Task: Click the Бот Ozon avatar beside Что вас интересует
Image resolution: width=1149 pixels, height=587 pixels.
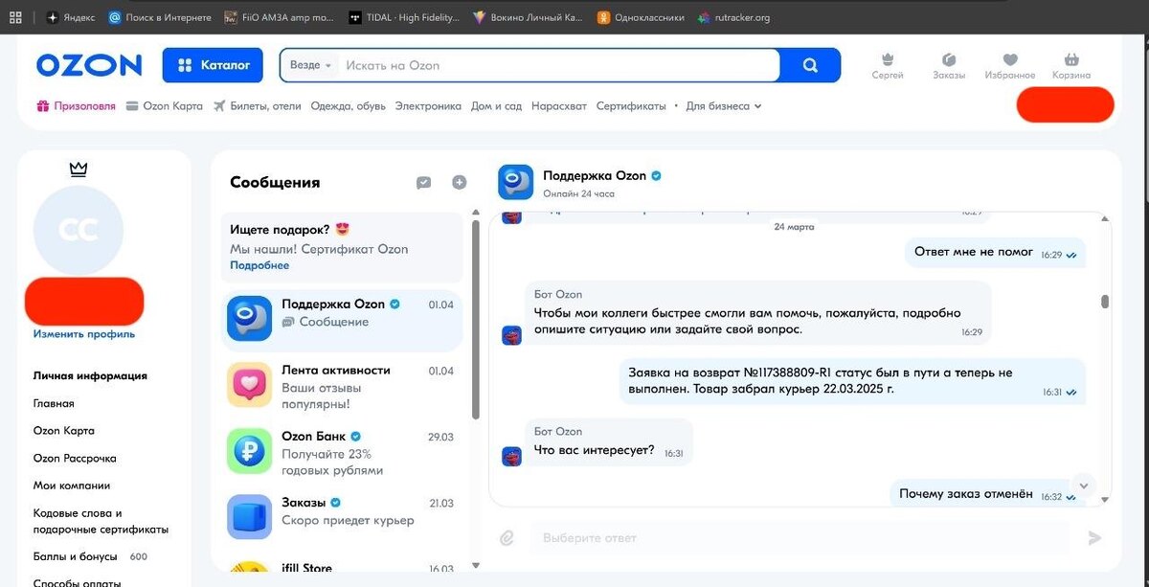Action: [511, 456]
